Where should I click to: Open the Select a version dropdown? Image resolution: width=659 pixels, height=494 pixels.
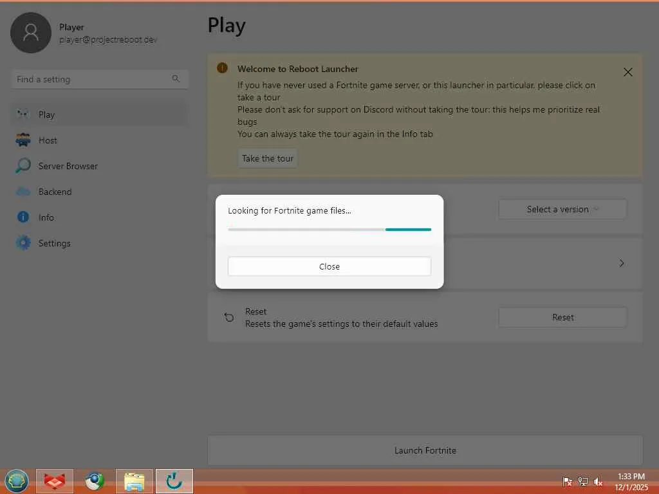(562, 209)
